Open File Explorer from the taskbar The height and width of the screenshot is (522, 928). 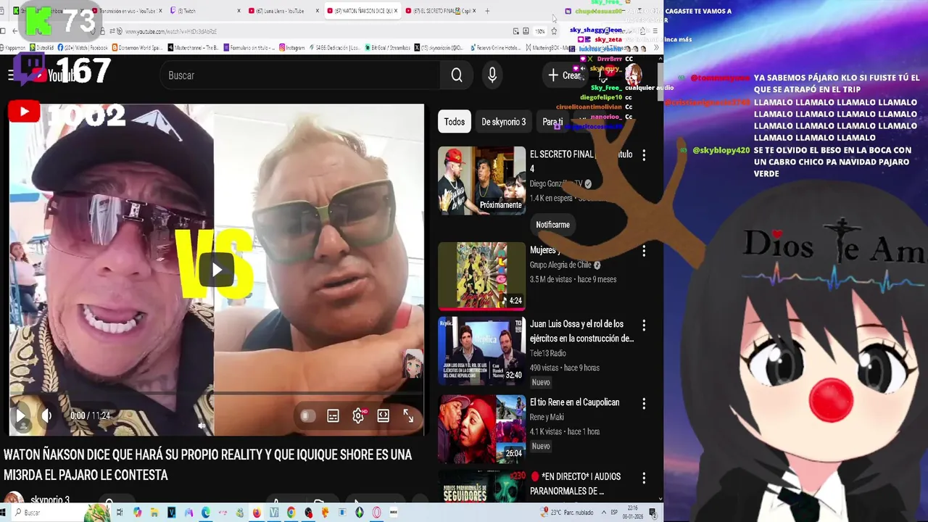point(154,513)
